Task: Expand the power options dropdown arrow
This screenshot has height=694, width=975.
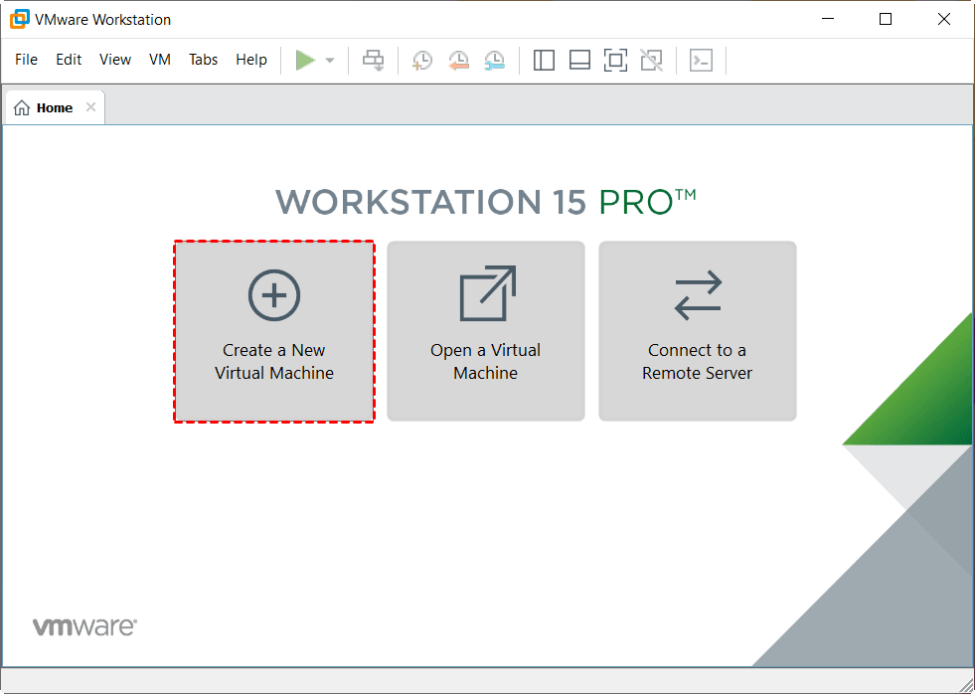Action: pyautogui.click(x=330, y=61)
